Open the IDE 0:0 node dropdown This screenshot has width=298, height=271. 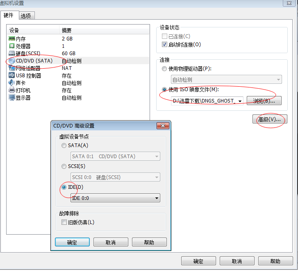[115, 198]
